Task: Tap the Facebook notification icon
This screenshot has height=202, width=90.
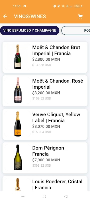Action: (25, 6)
